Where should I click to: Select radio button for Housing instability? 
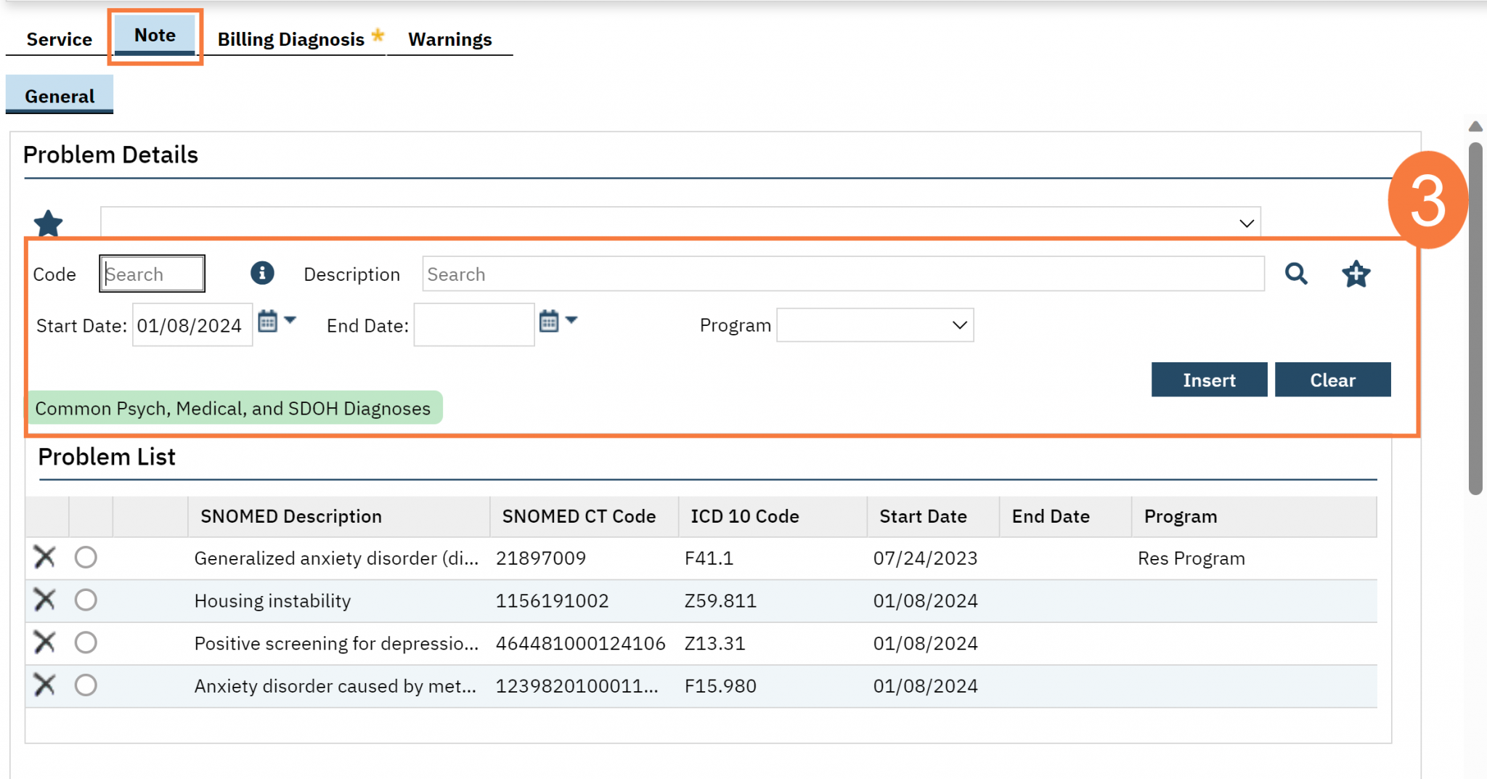(86, 600)
